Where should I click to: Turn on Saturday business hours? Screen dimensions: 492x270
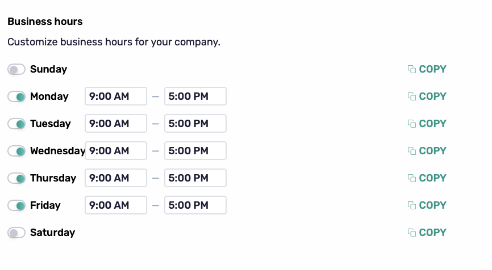coord(16,233)
